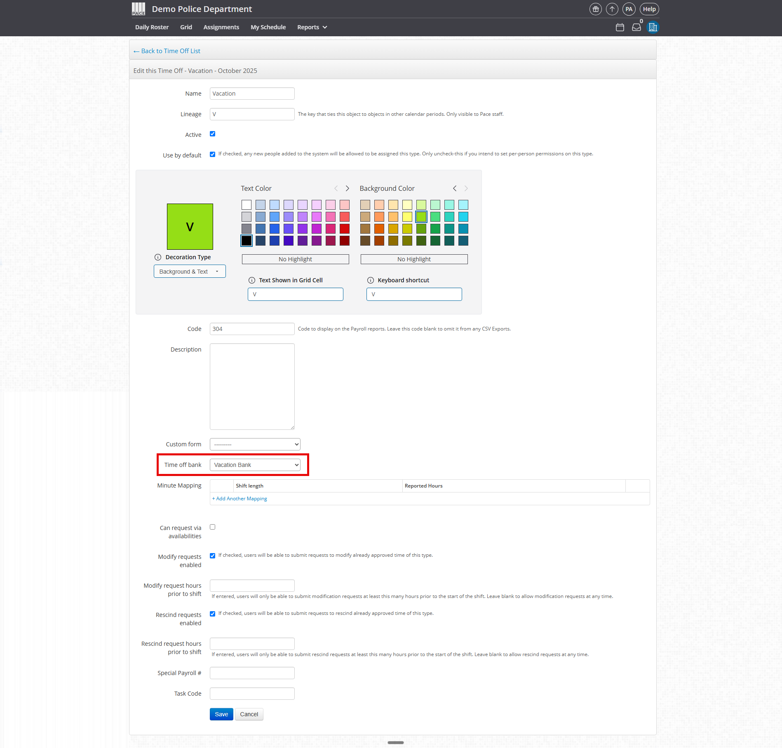Go to the Grid view
This screenshot has height=748, width=782.
click(x=186, y=27)
